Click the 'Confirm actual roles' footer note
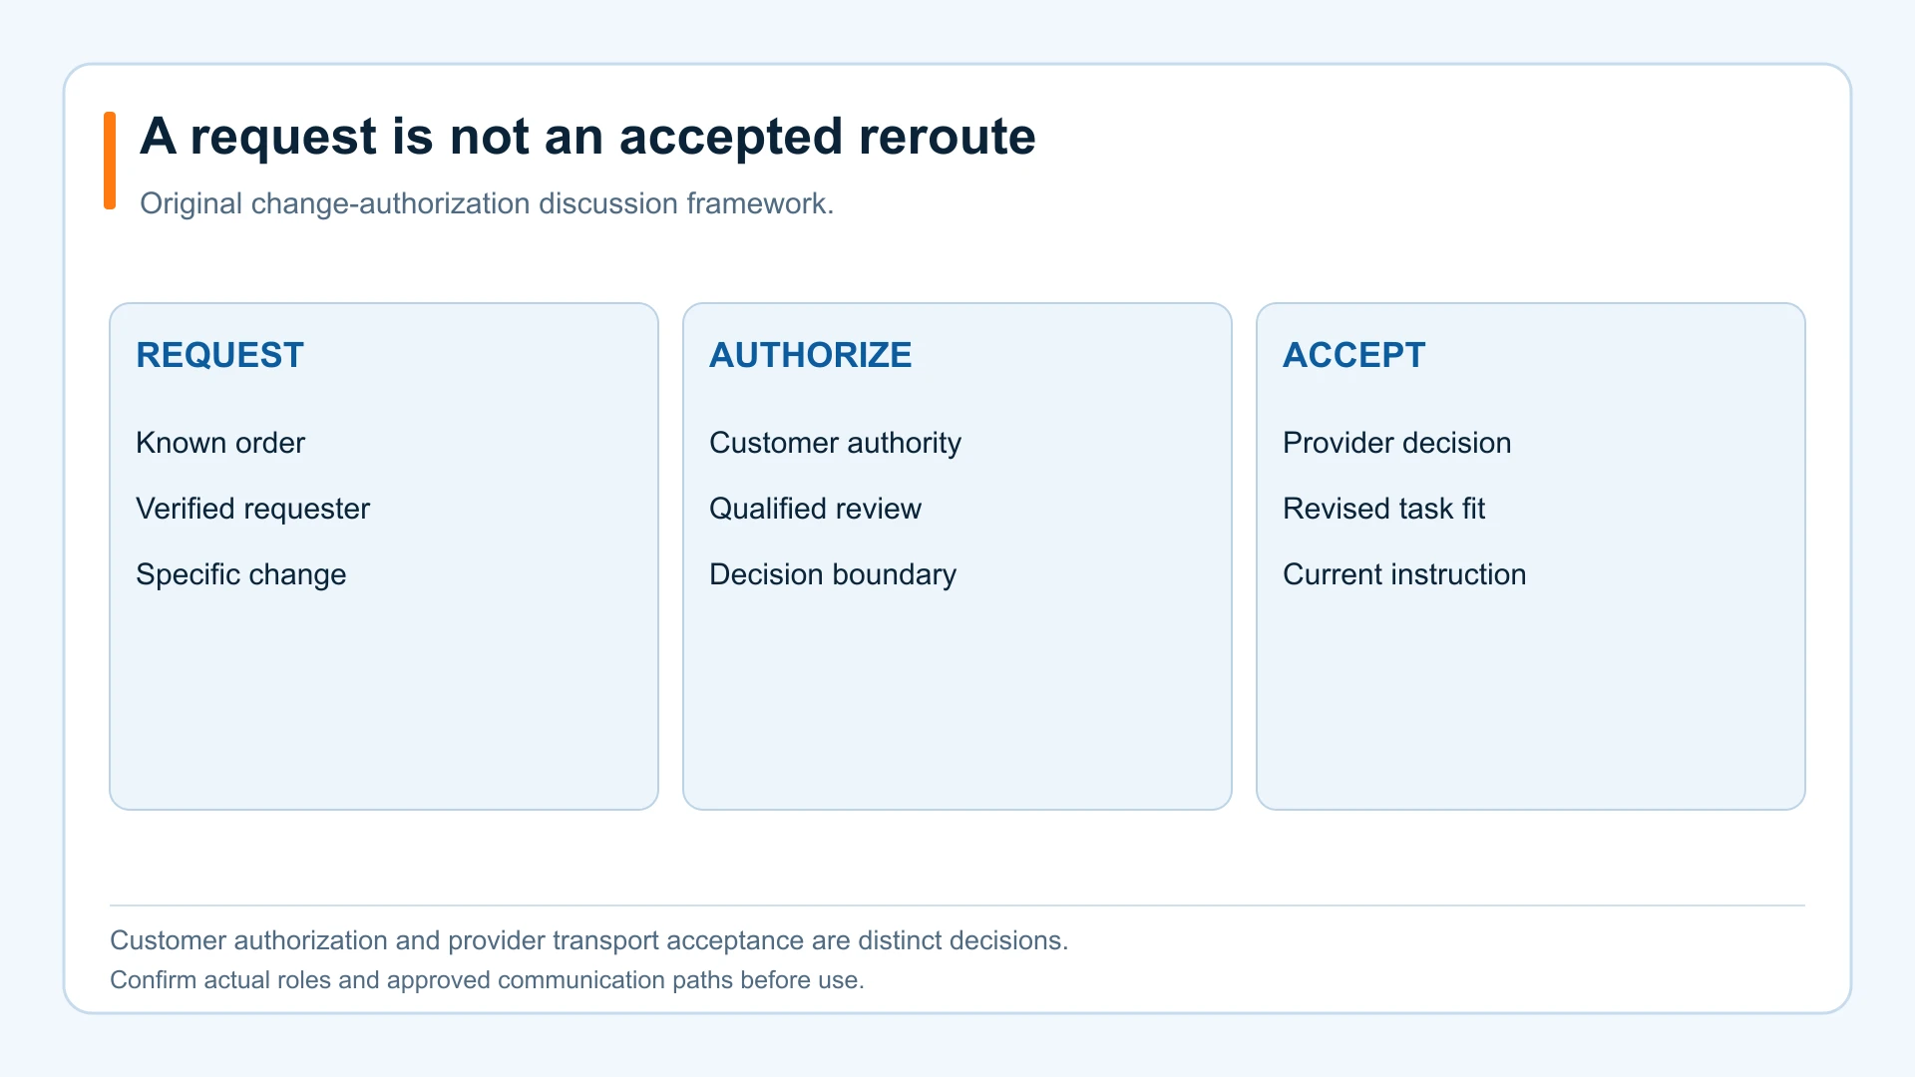This screenshot has height=1077, width=1915. click(487, 980)
